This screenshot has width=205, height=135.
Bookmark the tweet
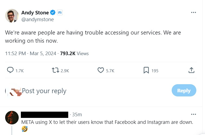click(x=146, y=70)
